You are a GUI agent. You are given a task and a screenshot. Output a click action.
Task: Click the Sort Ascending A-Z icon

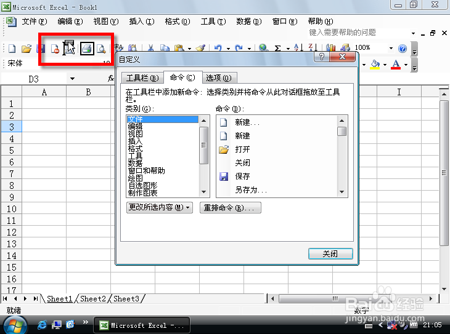(298, 47)
